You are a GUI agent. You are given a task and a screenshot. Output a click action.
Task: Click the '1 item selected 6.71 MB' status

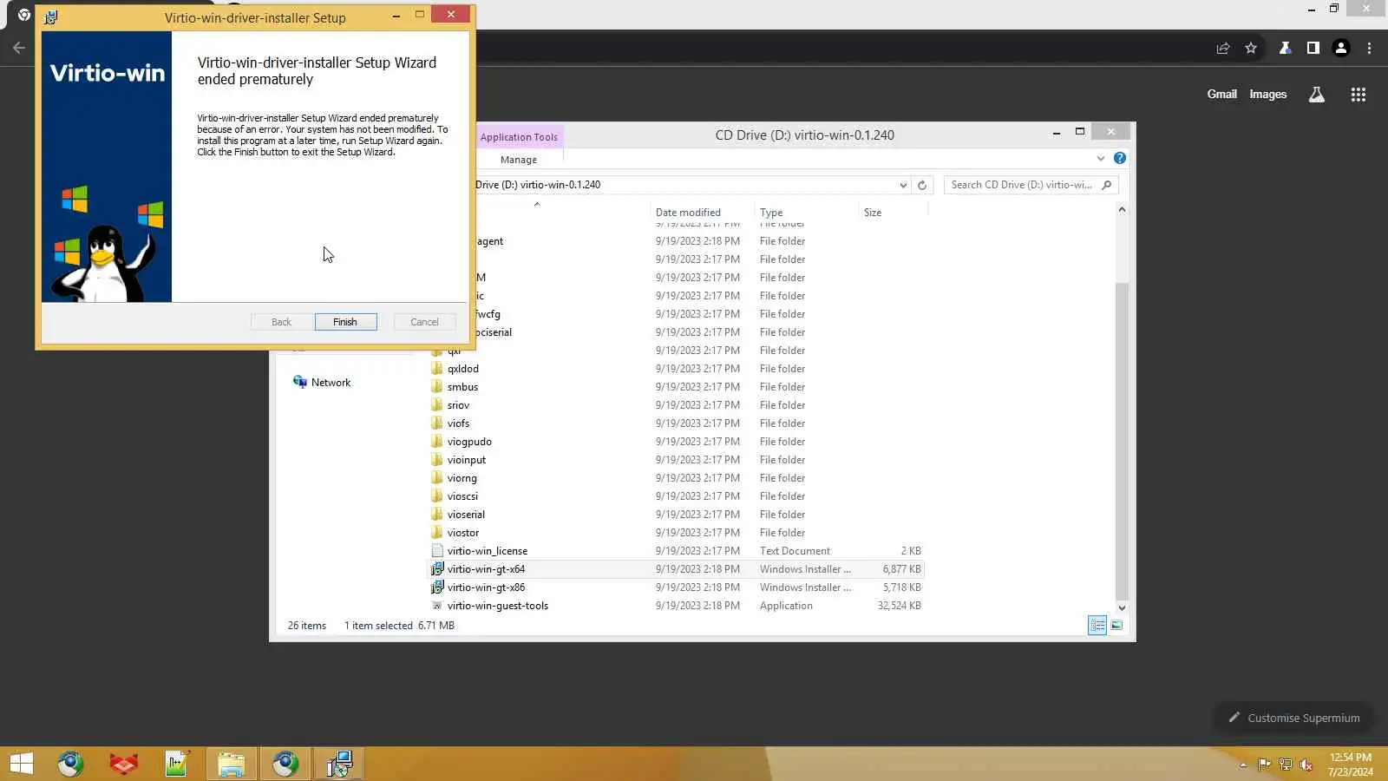[x=399, y=626]
